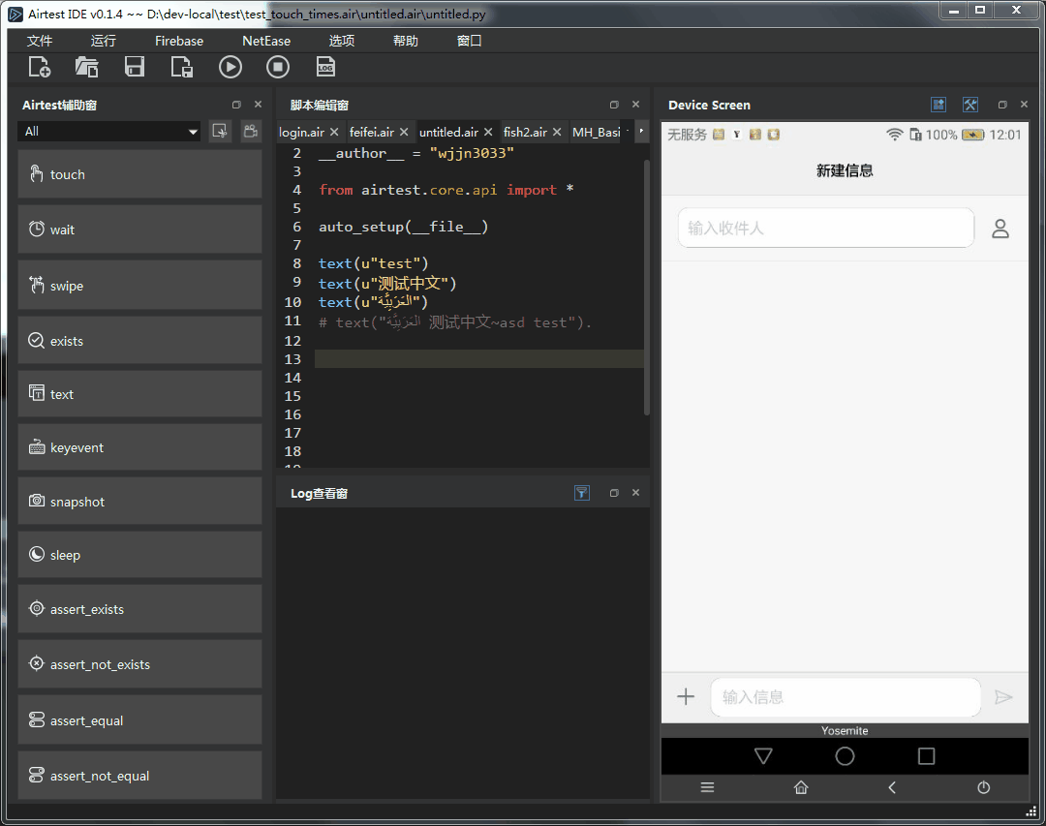
Task: Insert a snapshot command
Action: point(139,502)
